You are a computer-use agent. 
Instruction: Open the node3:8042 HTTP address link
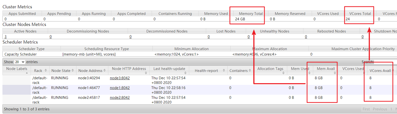120,78
